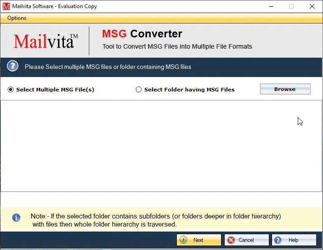Open Help from bottom bar

pyautogui.click(x=294, y=240)
